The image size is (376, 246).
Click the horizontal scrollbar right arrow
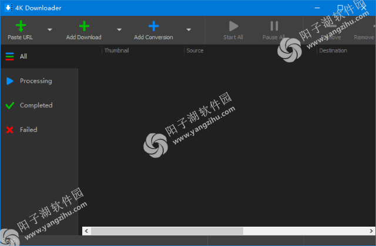click(371, 231)
